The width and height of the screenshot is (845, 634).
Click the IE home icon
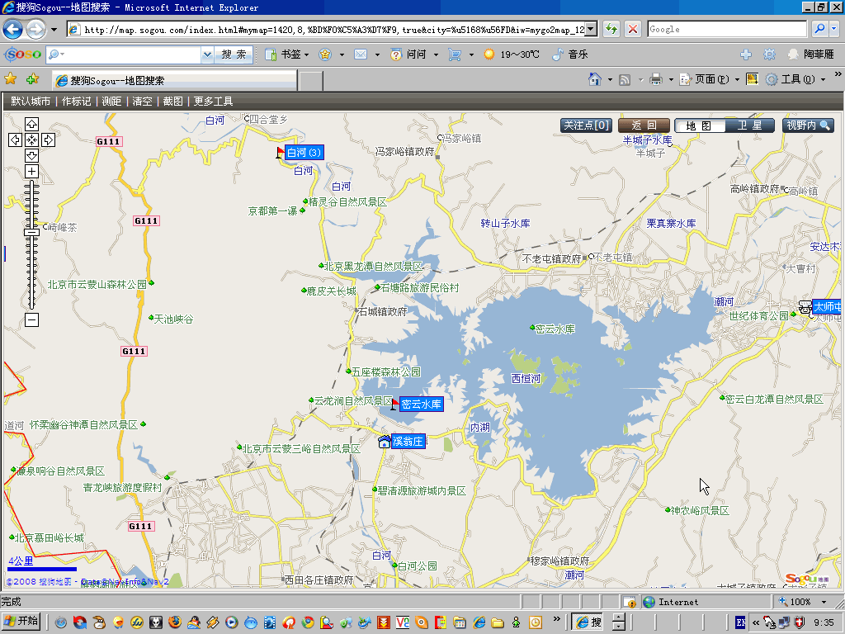(594, 79)
